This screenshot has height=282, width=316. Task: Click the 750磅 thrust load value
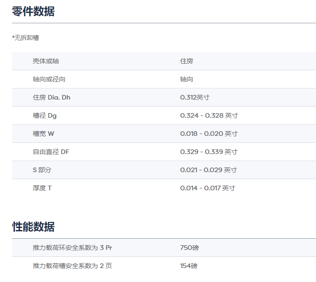point(189,248)
